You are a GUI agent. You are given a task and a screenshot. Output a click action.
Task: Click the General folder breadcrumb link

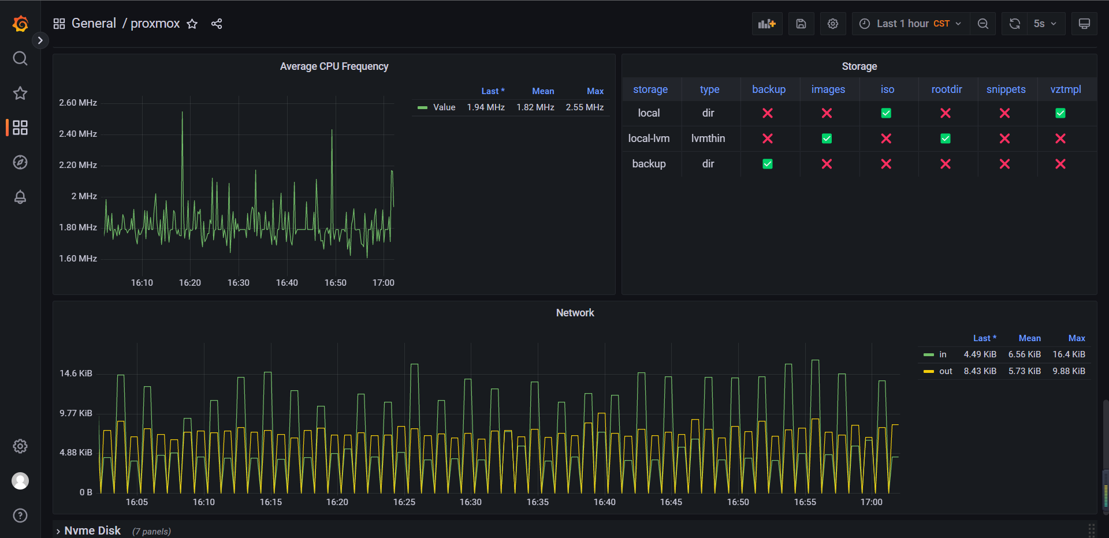[x=94, y=24]
